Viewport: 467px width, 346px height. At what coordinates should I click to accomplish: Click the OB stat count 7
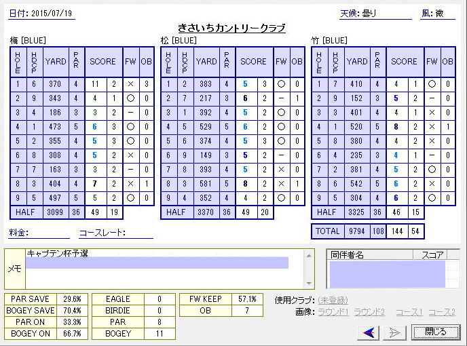tap(247, 311)
